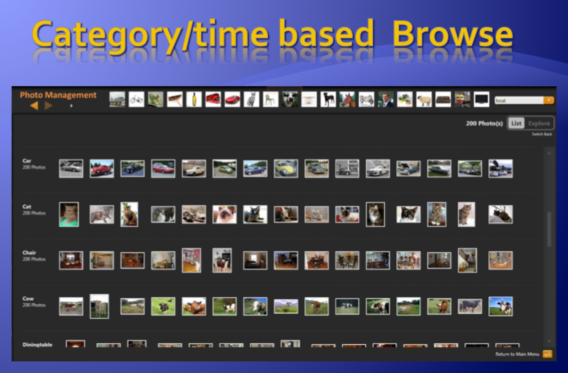Image resolution: width=568 pixels, height=373 pixels.
Task: Click the 'Cat' row label
Action: click(x=27, y=207)
